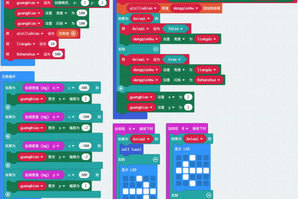Open the button A selector dropdown
Viewport: 298px width, 199px height.
[x=132, y=129]
